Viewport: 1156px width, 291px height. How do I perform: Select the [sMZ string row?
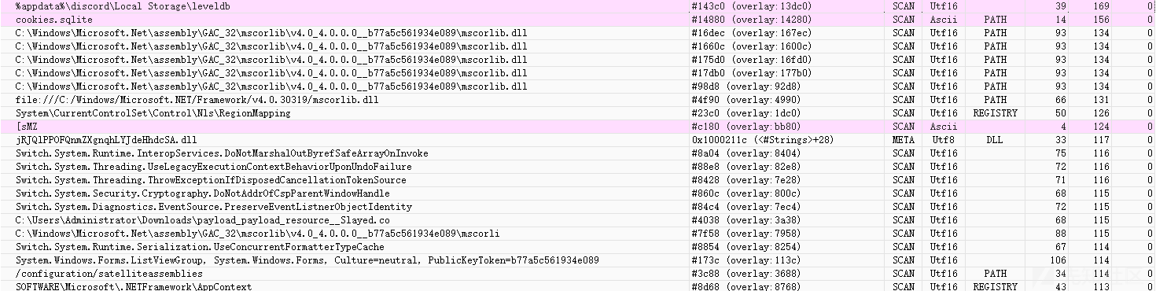click(x=578, y=127)
